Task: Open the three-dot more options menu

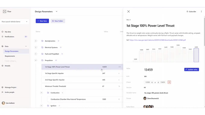Action: pos(201,11)
